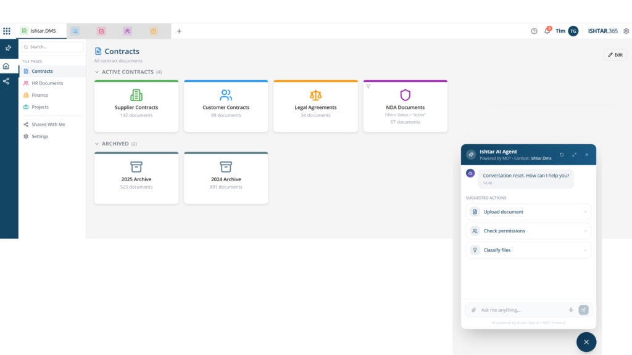
Task: Click the microphone icon in chat input
Action: pyautogui.click(x=571, y=310)
